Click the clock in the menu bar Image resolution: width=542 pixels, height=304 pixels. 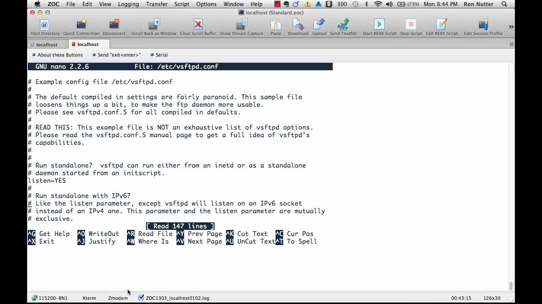coord(440,4)
